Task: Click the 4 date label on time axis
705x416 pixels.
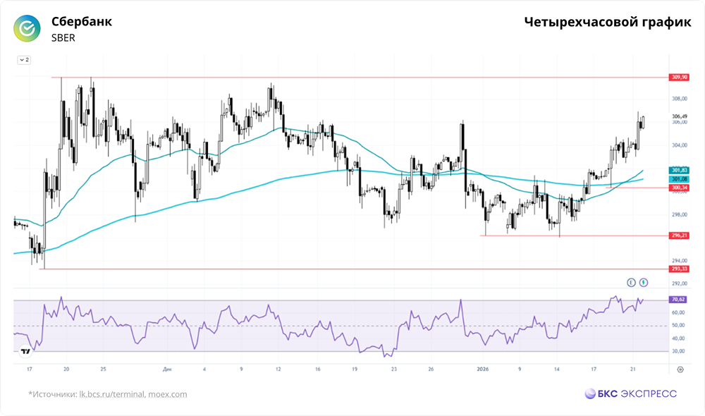Action: click(x=204, y=369)
